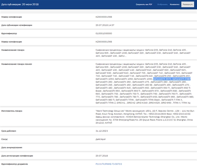Click the first notification number KZ0000001568
Image resolution: width=197 pixels, height=167 pixels.
tap(104, 16)
